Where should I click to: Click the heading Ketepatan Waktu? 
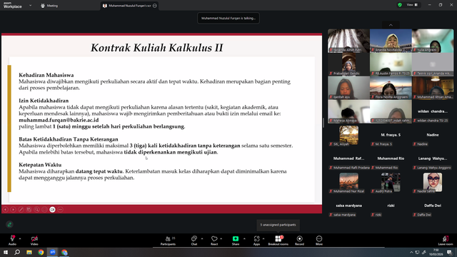(x=40, y=165)
